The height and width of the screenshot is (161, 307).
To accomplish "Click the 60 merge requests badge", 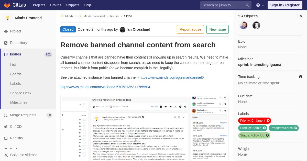I will [x=49, y=115].
